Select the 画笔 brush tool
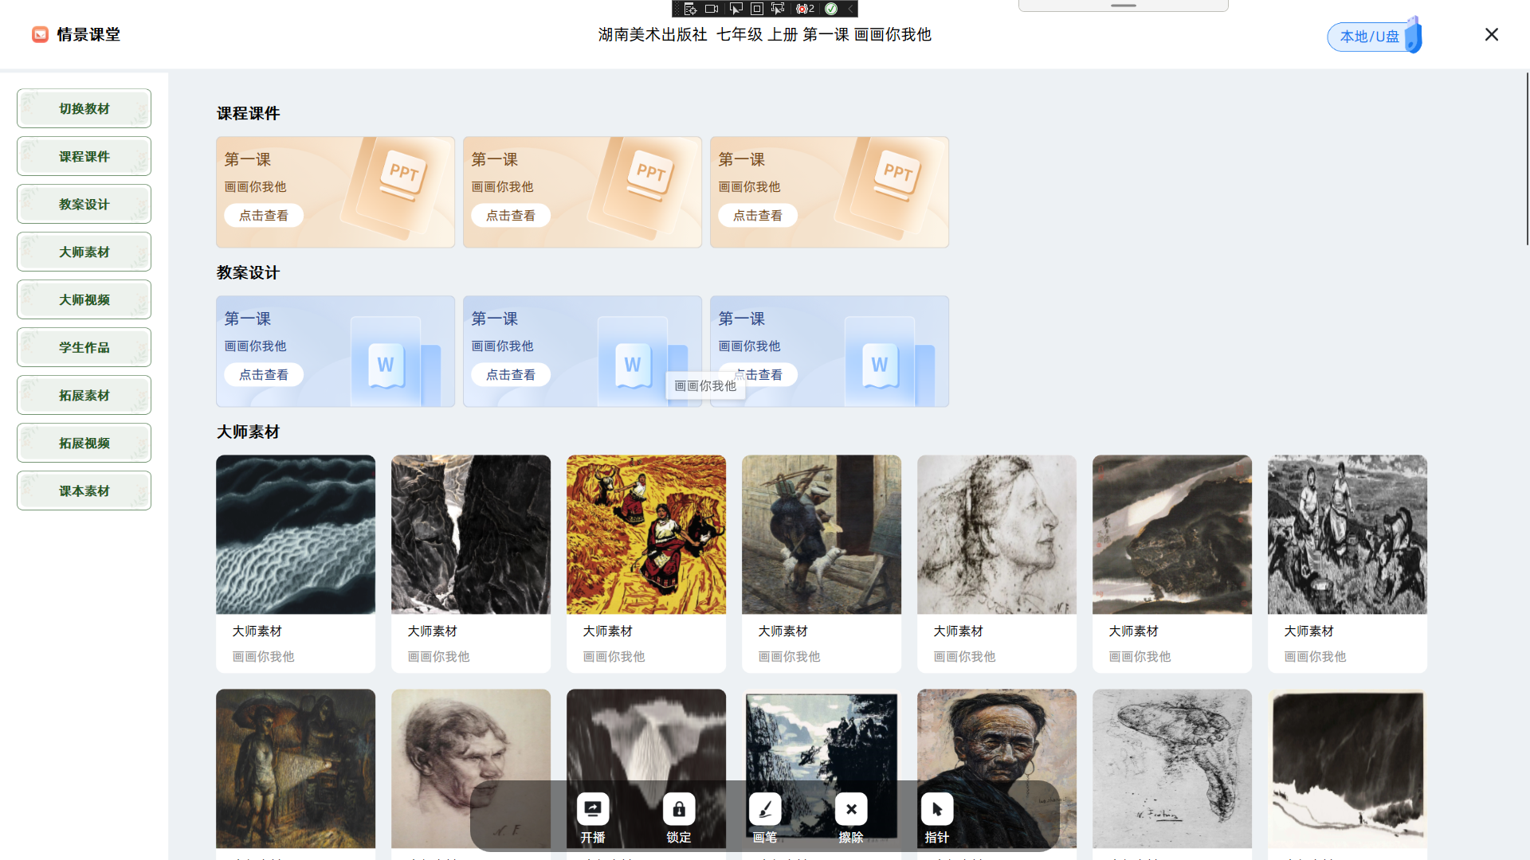Screen dimensions: 1530x860 (765, 809)
